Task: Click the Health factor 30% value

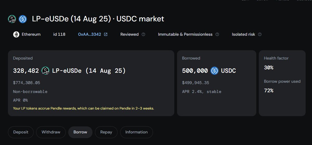Action: point(269,68)
